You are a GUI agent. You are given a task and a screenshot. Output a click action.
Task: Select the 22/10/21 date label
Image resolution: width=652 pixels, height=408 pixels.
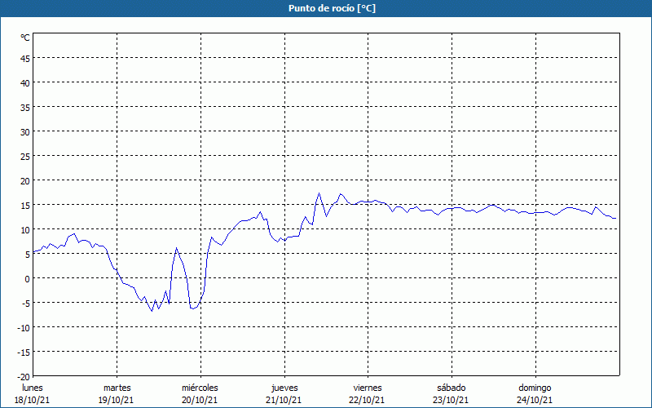coord(368,400)
